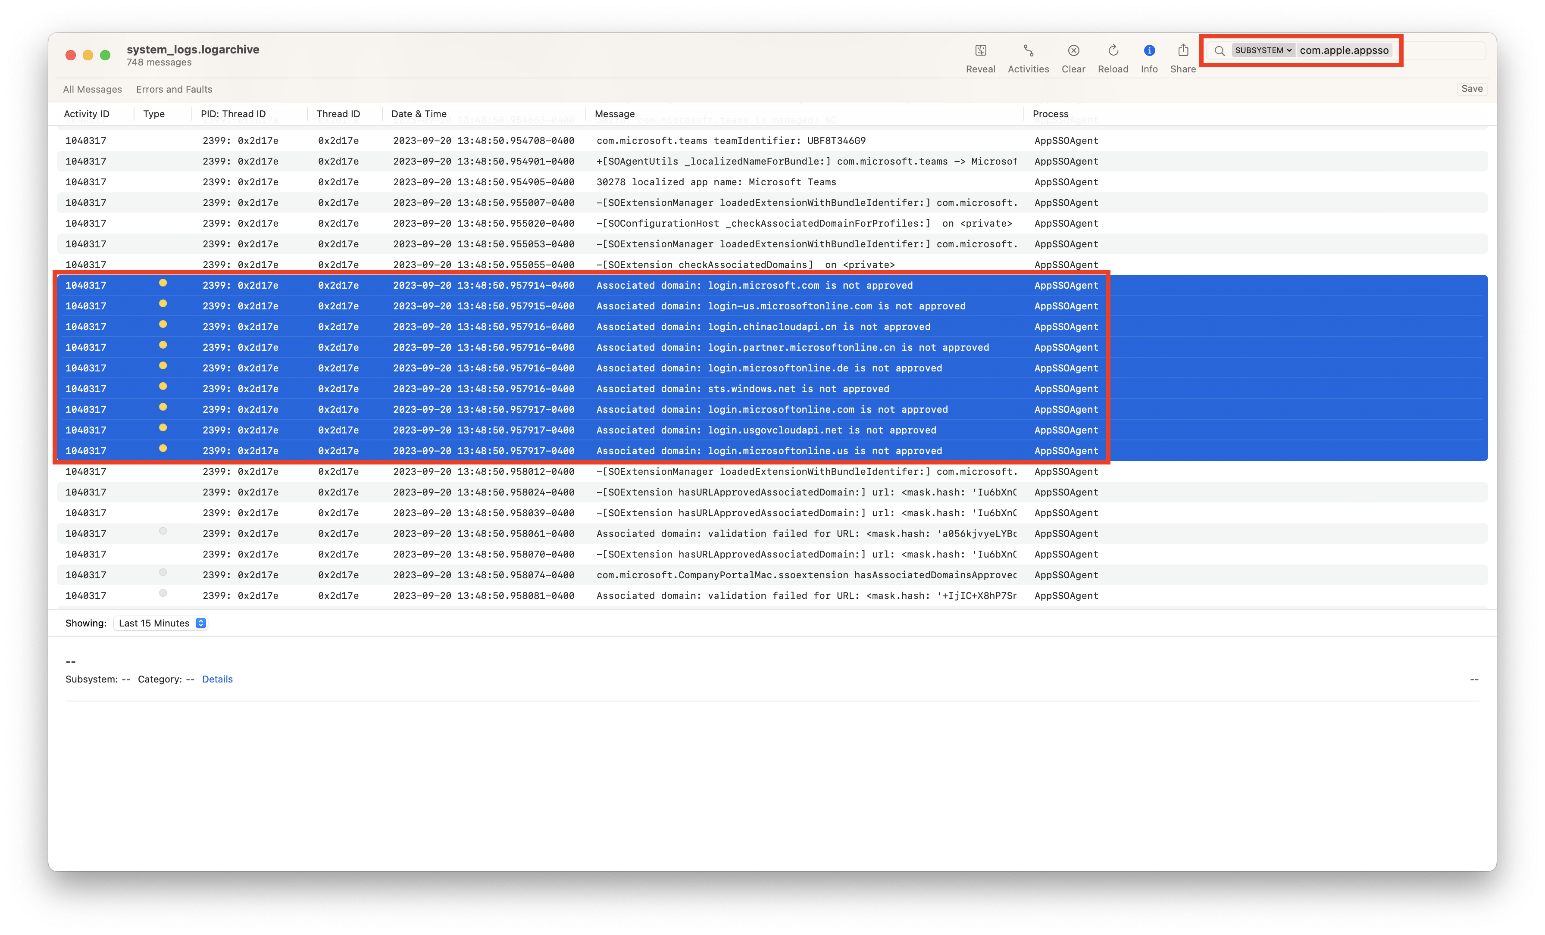Switch to the Errors and Faults tab
Image resolution: width=1545 pixels, height=935 pixels.
coord(174,89)
